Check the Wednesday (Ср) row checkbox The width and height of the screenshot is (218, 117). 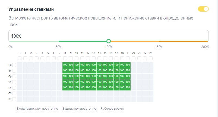[x=14, y=76]
